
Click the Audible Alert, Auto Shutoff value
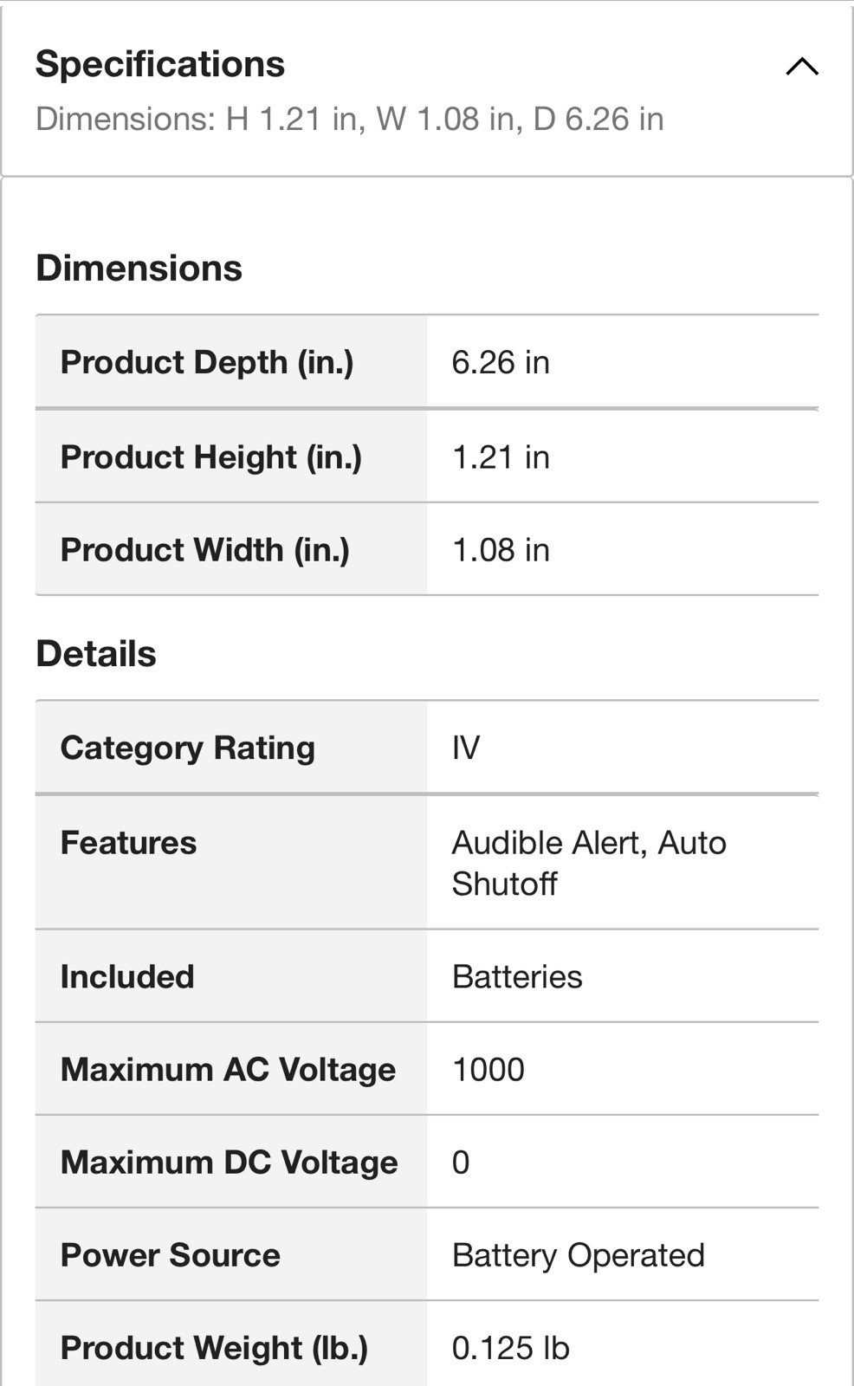pyautogui.click(x=589, y=863)
